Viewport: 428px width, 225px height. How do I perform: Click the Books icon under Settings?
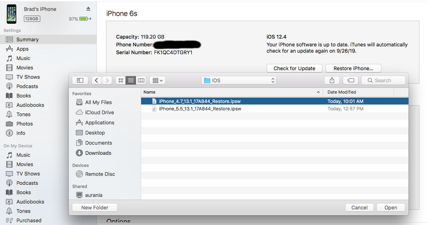[x=9, y=96]
